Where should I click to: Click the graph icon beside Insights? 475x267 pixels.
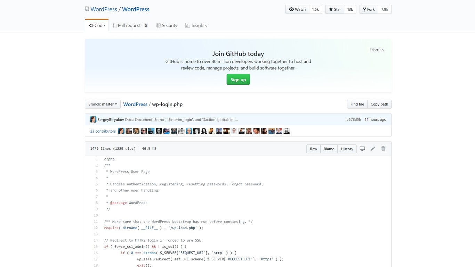click(187, 25)
